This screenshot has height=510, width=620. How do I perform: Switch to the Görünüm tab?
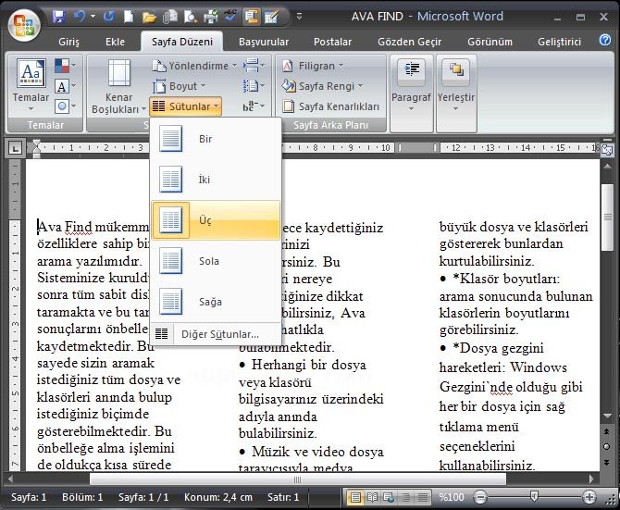490,42
